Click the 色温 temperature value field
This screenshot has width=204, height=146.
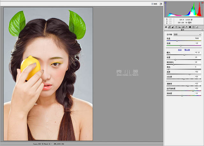pyautogui.click(x=197, y=38)
